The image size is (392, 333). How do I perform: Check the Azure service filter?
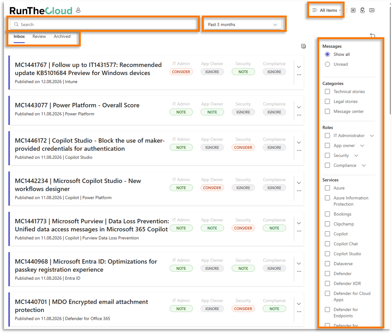tap(327, 188)
